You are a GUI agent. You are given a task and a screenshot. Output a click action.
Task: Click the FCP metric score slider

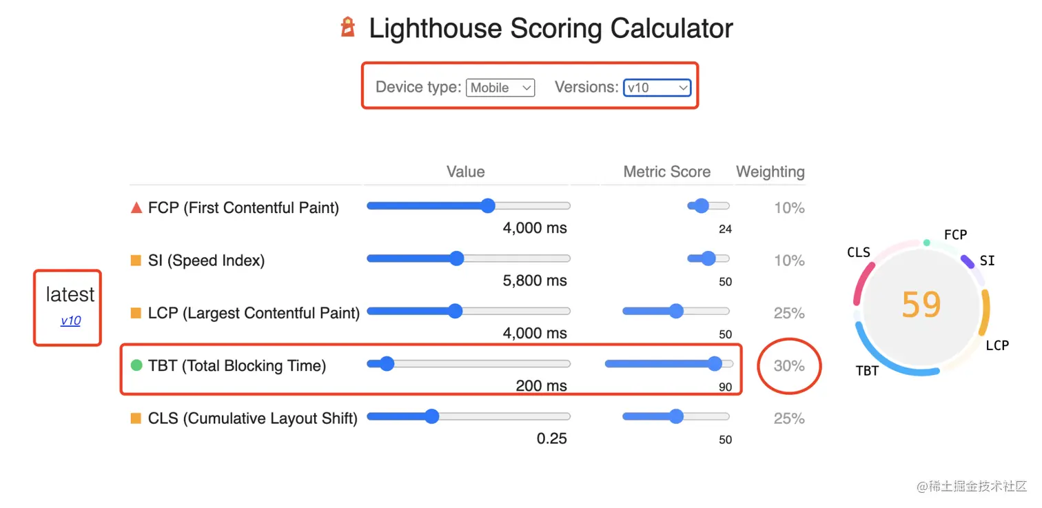coord(708,205)
